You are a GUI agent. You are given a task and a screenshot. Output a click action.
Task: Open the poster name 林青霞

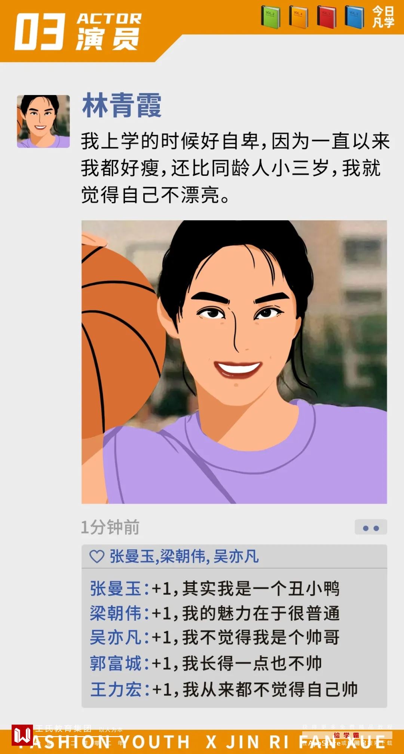[122, 105]
